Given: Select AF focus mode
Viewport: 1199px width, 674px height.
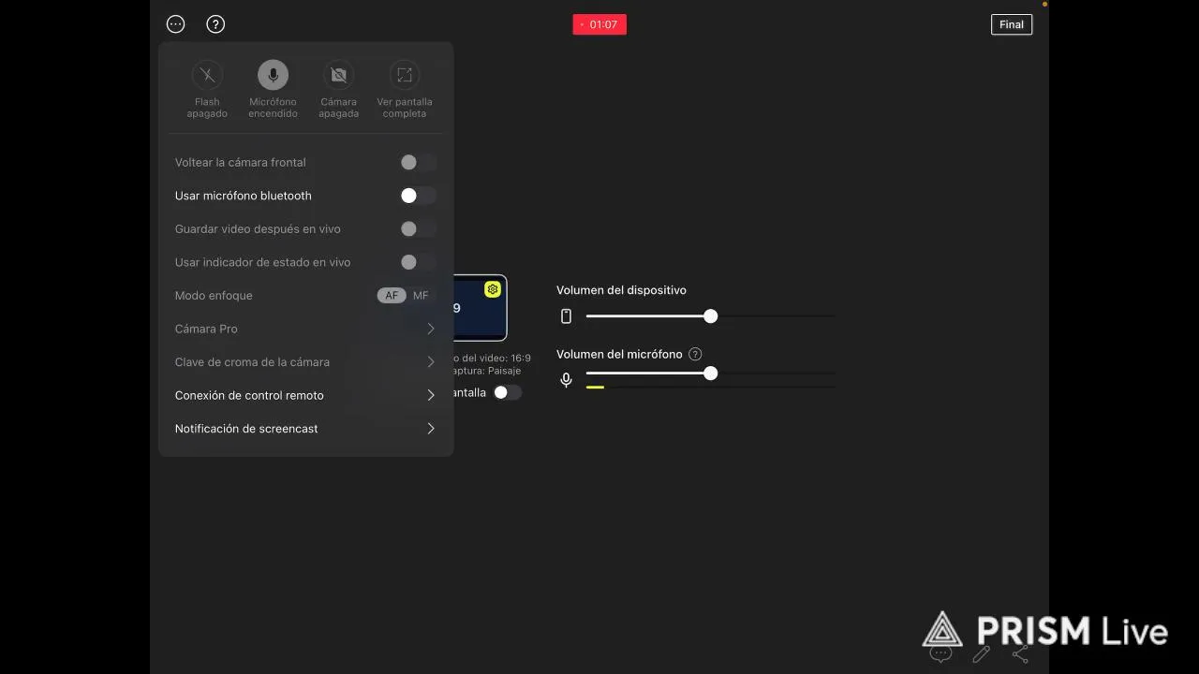Looking at the screenshot, I should [392, 296].
